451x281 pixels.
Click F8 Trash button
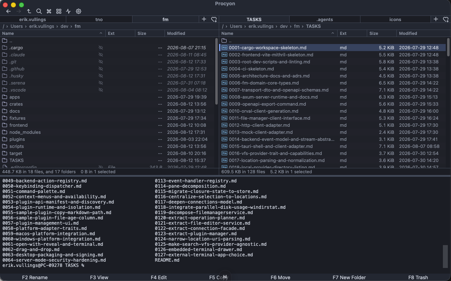(x=418, y=277)
